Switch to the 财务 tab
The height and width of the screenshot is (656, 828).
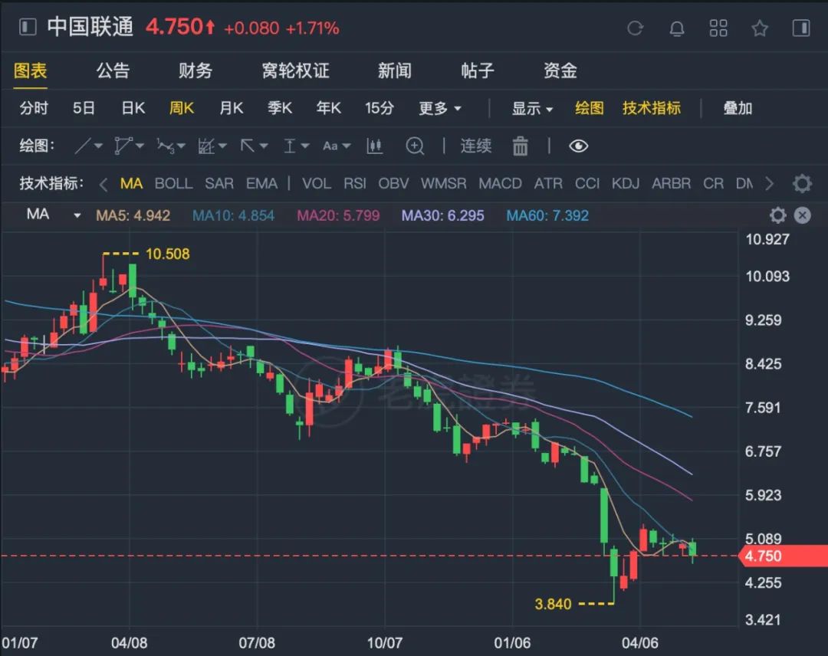pos(195,71)
